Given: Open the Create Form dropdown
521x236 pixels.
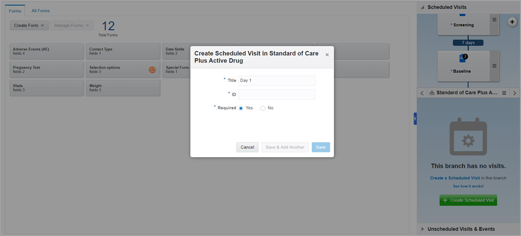Looking at the screenshot, I should point(29,26).
